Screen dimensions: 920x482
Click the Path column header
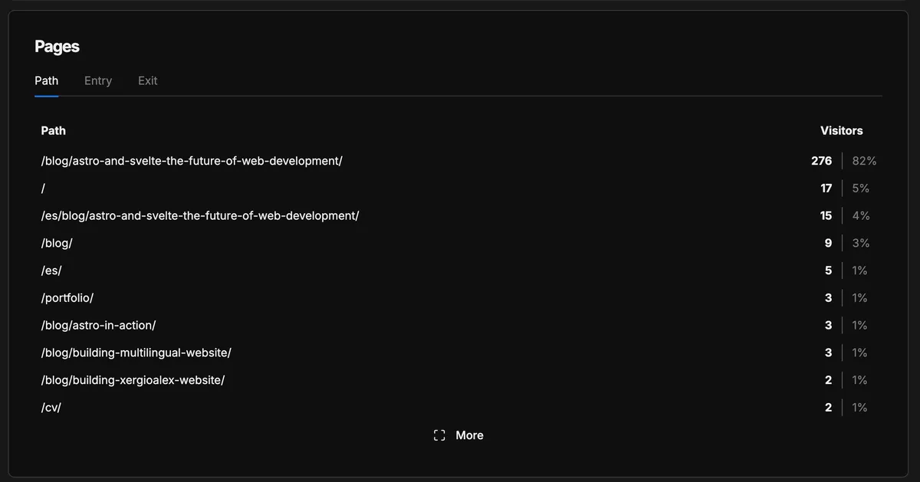[53, 131]
